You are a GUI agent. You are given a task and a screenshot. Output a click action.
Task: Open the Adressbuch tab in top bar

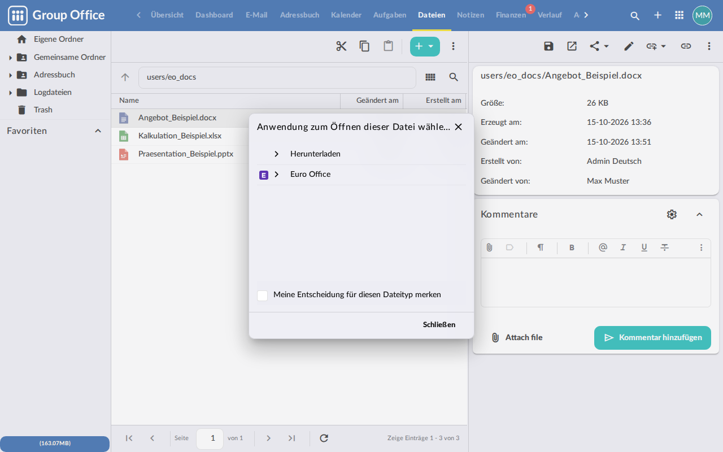tap(299, 15)
